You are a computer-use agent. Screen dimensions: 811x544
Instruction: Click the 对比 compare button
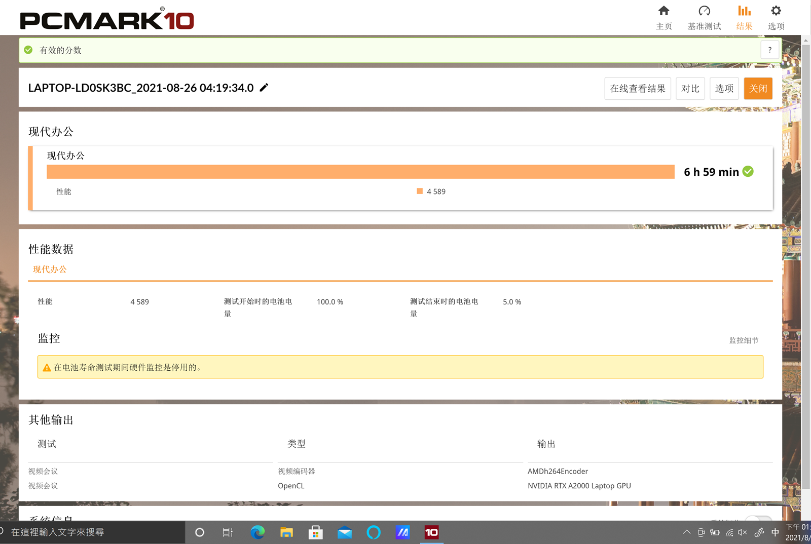[690, 89]
